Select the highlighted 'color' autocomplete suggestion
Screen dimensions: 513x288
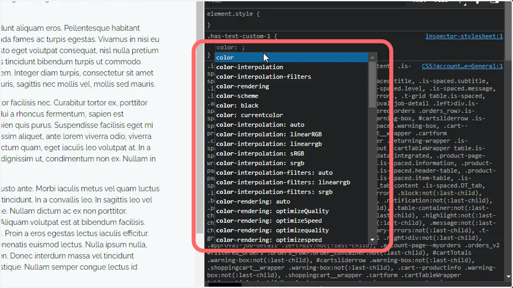291,57
